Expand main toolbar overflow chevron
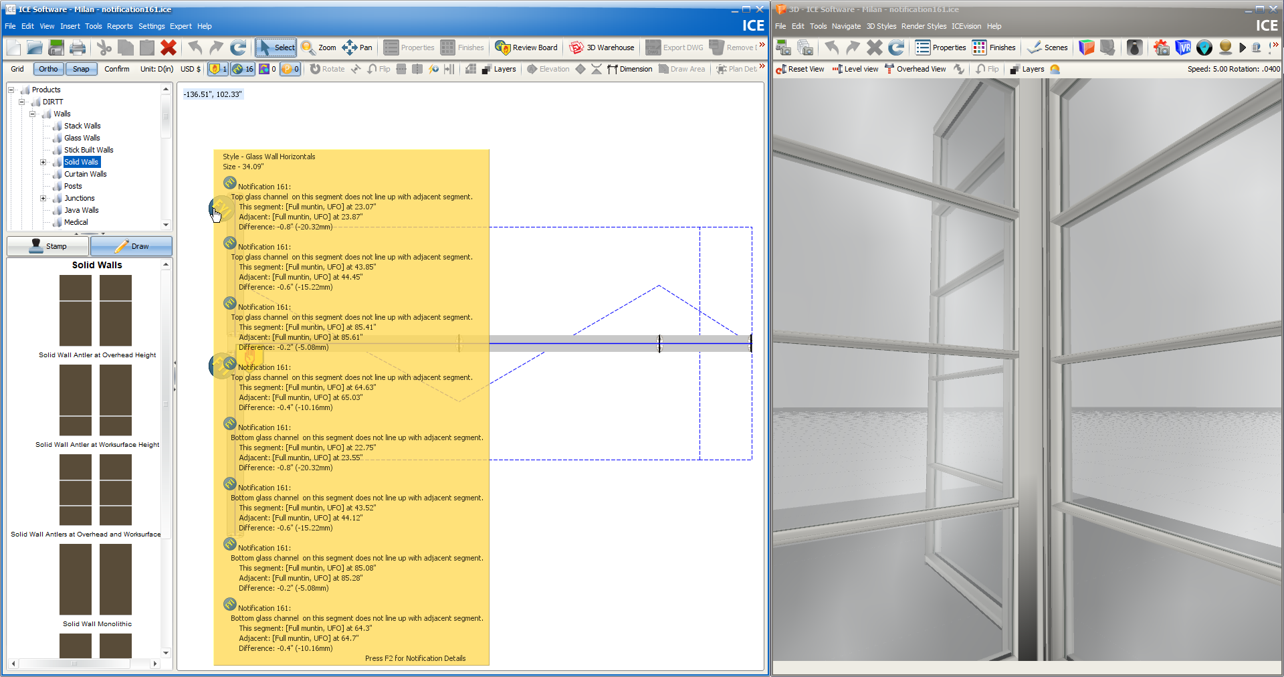The height and width of the screenshot is (677, 1284). (762, 45)
